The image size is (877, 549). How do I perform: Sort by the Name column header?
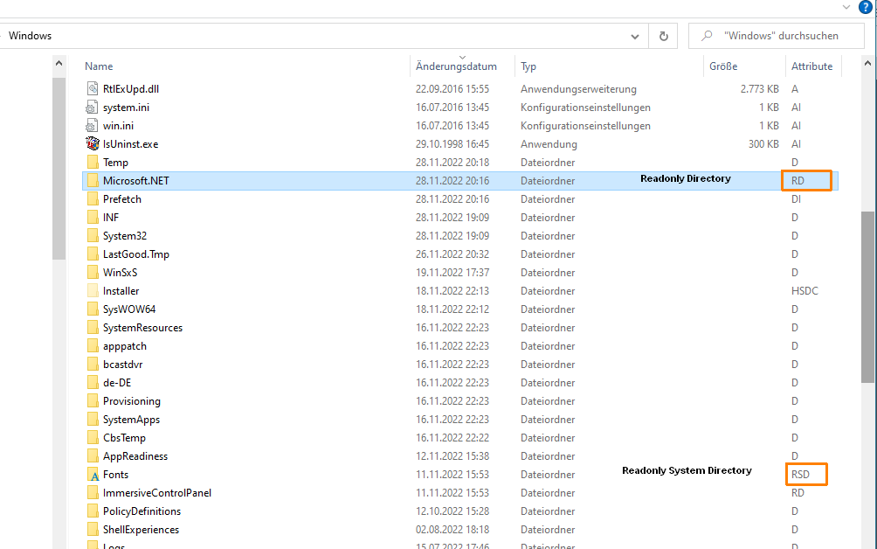click(x=99, y=66)
